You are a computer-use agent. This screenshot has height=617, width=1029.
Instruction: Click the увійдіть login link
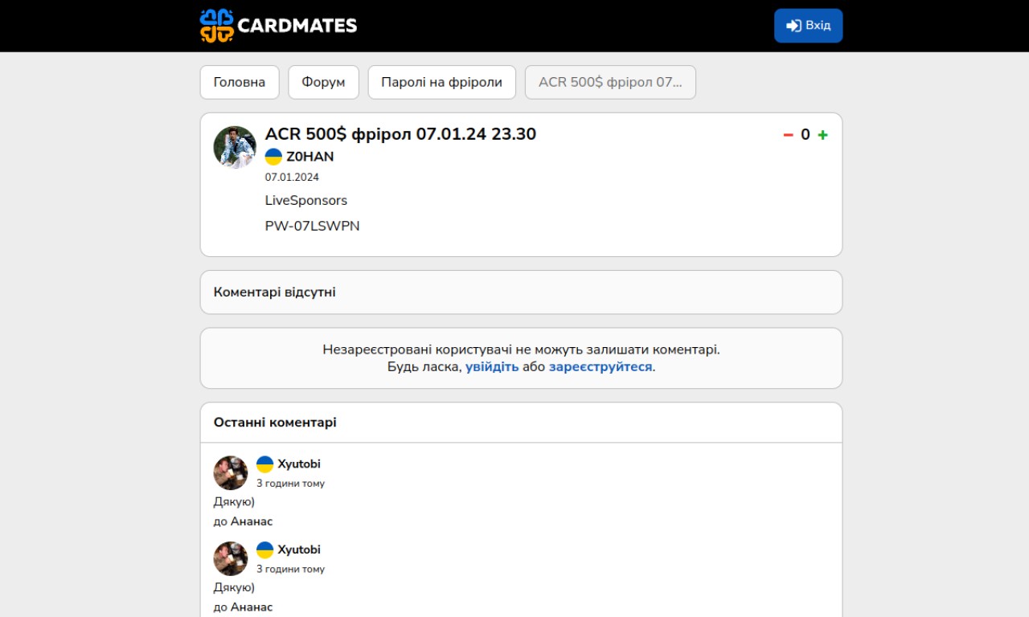[492, 366]
